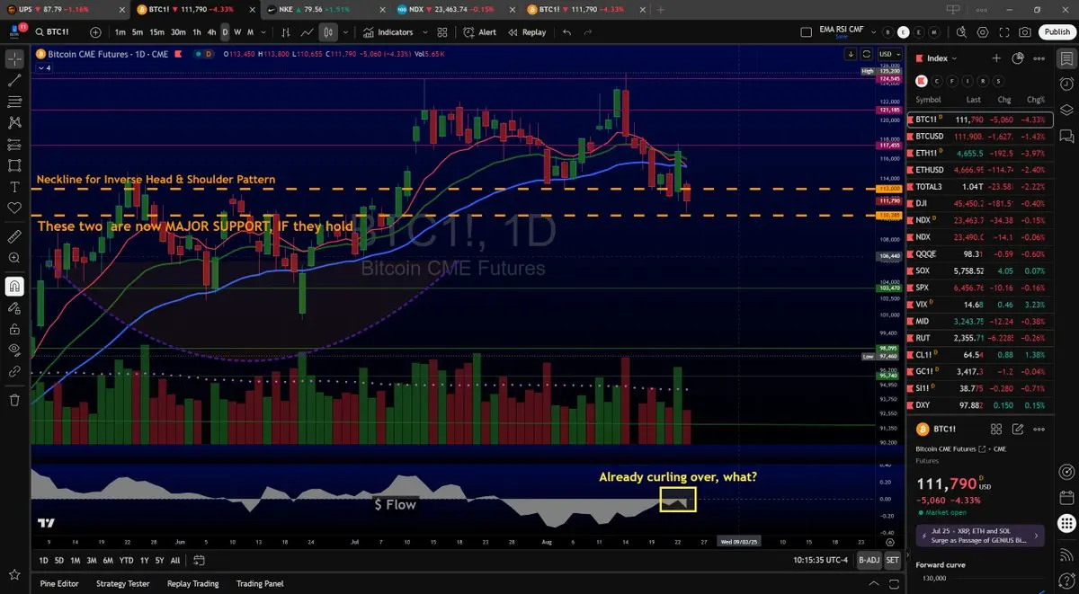Toggle the SET settlement setting
Screen dimensions: 1079x594
click(x=892, y=560)
